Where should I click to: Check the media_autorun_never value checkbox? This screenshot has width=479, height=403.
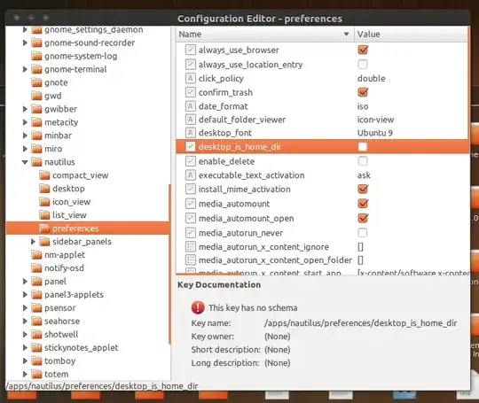(363, 233)
